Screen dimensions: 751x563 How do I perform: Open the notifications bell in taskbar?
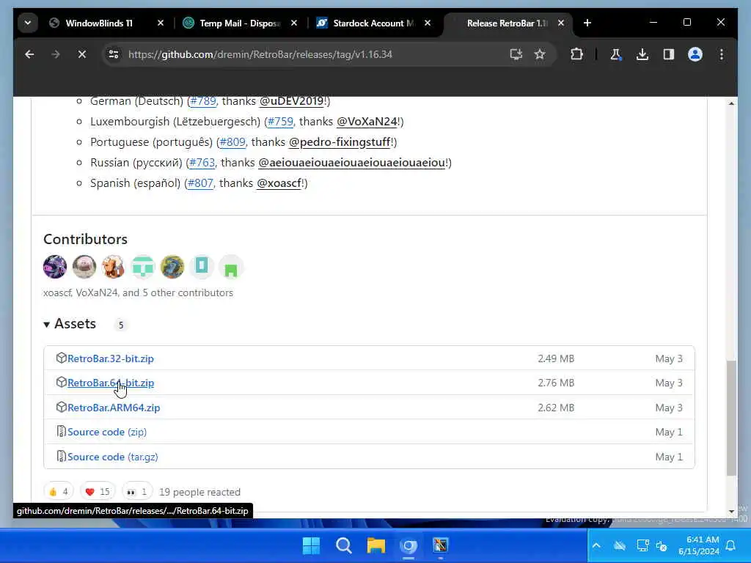[x=731, y=545]
